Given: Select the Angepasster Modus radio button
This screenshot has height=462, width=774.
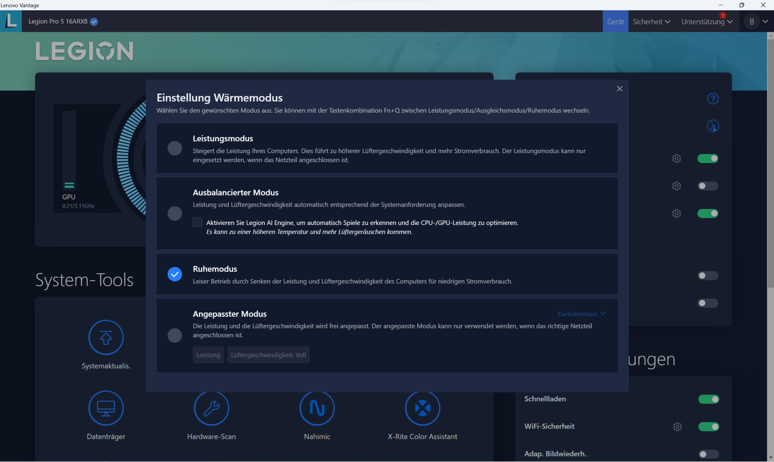Looking at the screenshot, I should [175, 335].
